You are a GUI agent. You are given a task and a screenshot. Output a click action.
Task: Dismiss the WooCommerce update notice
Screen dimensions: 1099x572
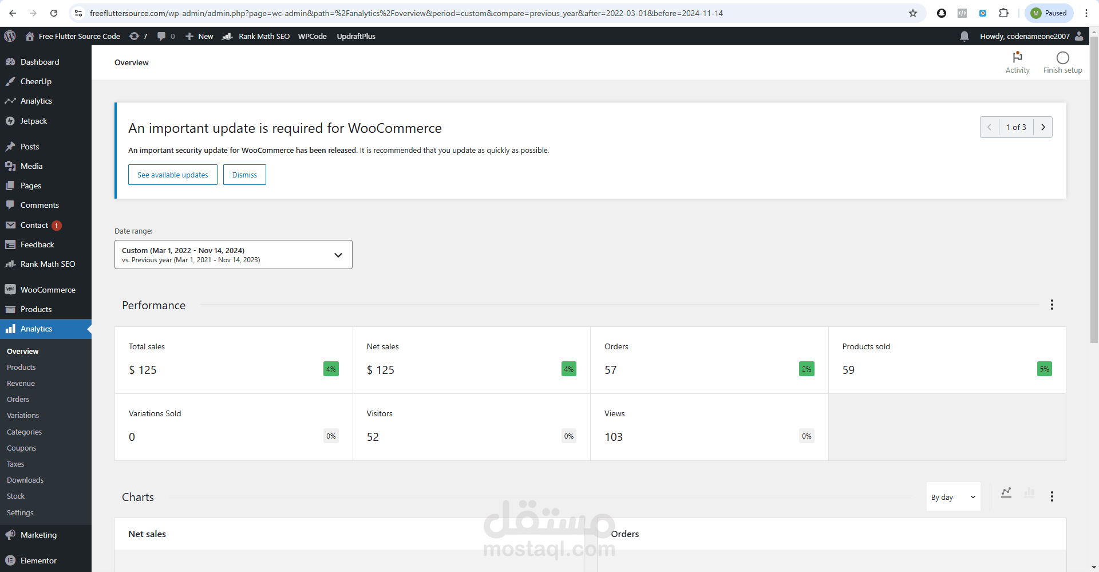[x=244, y=175]
